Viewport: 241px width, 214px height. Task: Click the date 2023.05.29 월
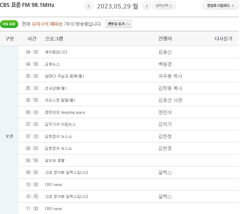point(117,6)
